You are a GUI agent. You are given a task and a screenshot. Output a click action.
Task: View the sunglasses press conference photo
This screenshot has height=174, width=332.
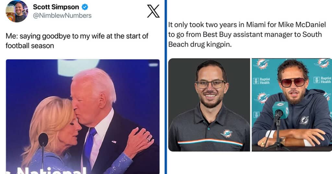[x=292, y=105]
